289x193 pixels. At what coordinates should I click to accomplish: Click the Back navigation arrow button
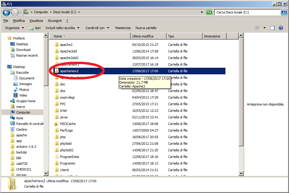pyautogui.click(x=7, y=12)
